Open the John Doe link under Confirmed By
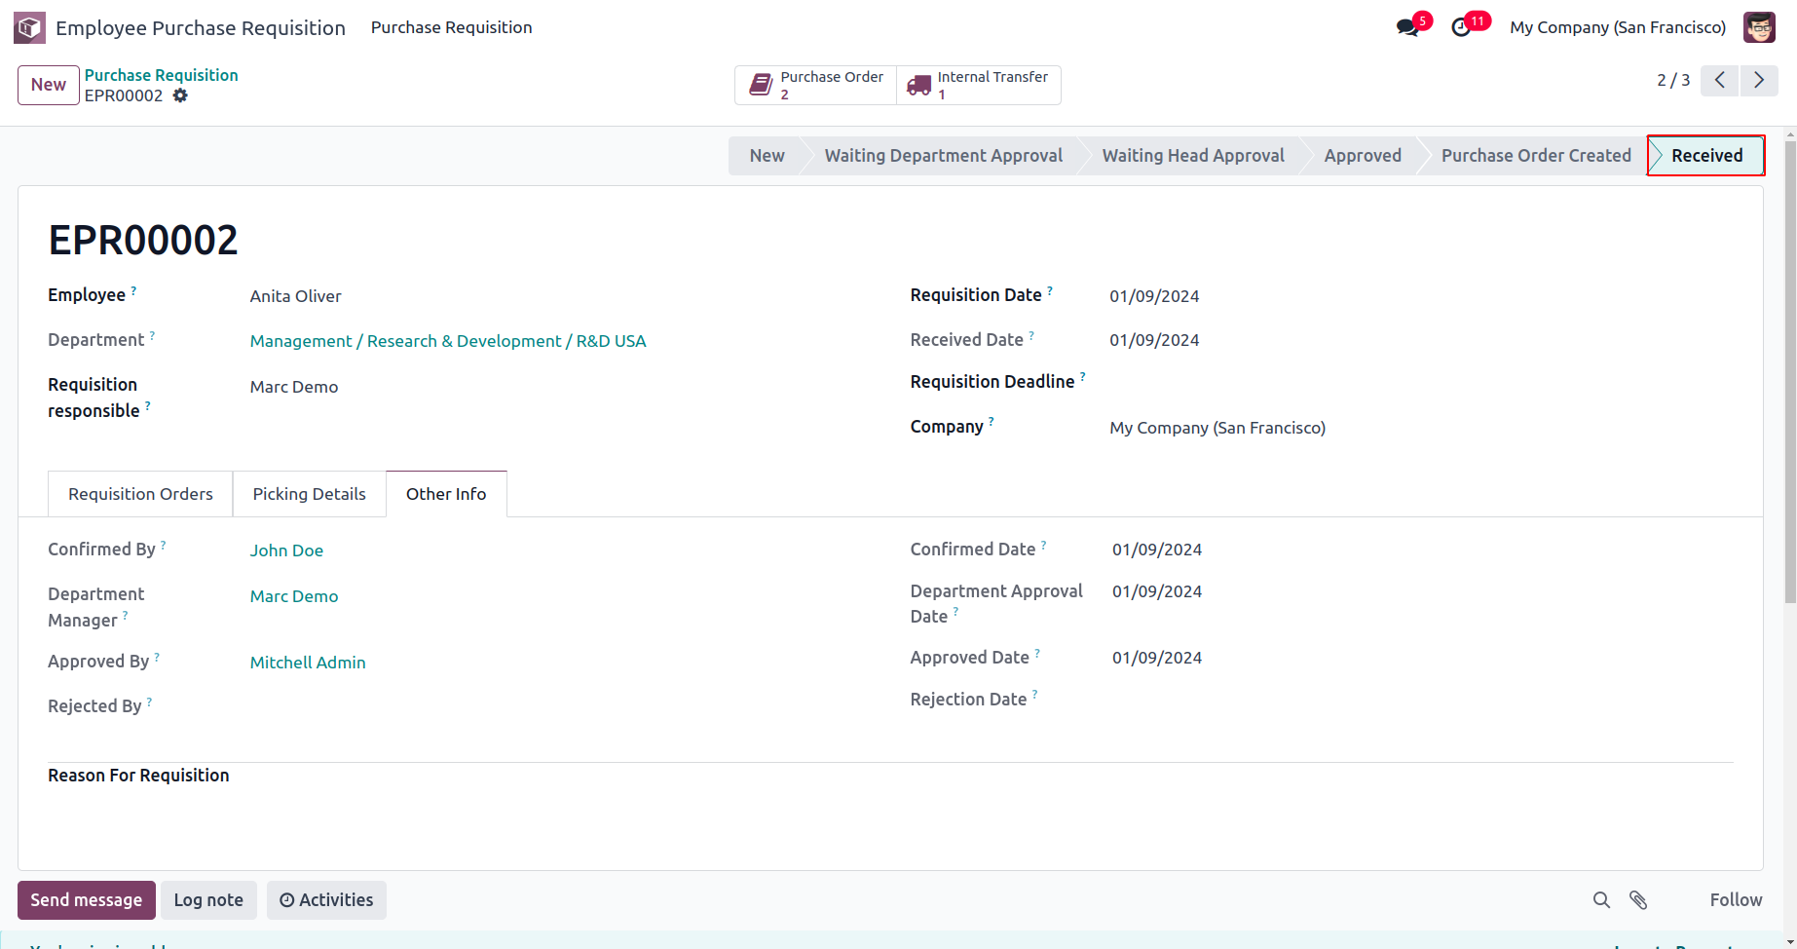 coord(286,550)
